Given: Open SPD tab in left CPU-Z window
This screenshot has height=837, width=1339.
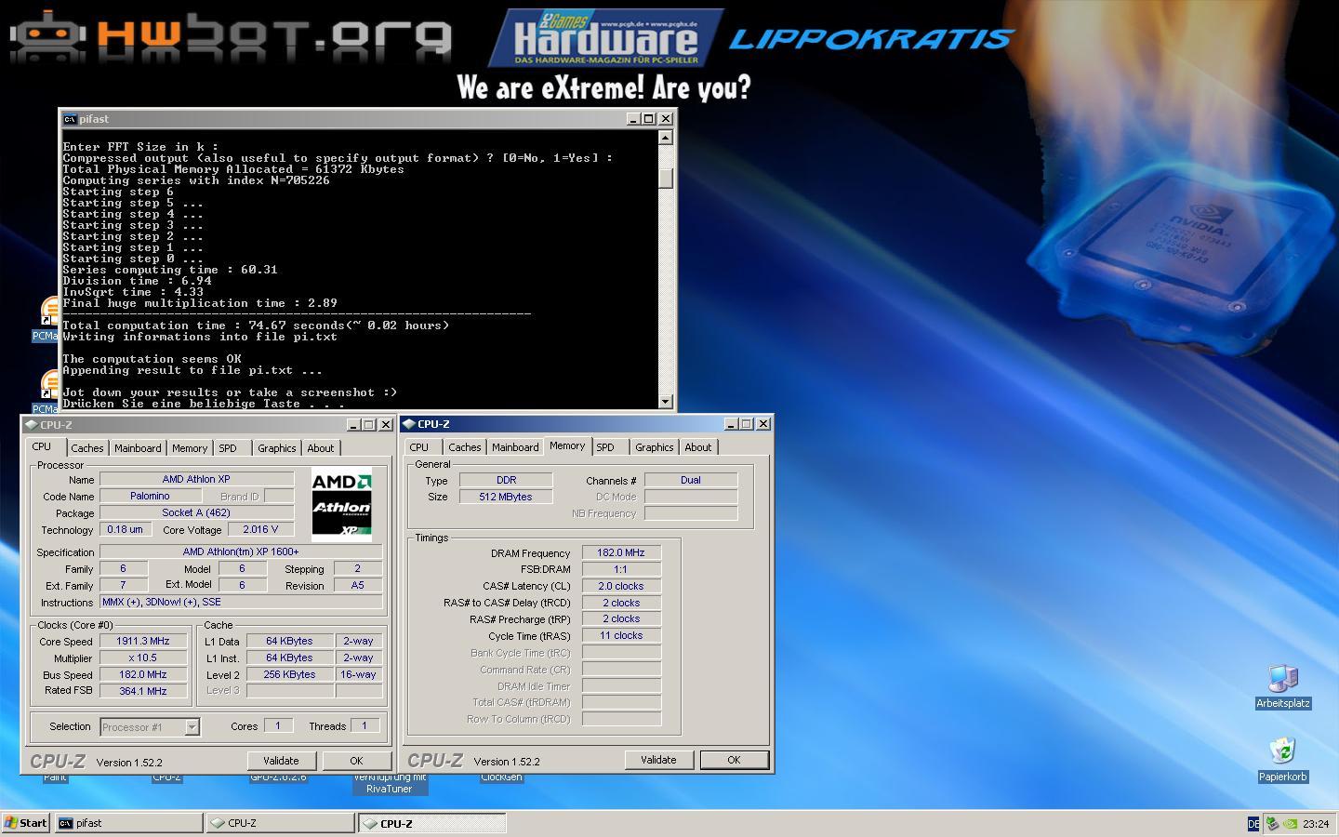Looking at the screenshot, I should pos(228,448).
